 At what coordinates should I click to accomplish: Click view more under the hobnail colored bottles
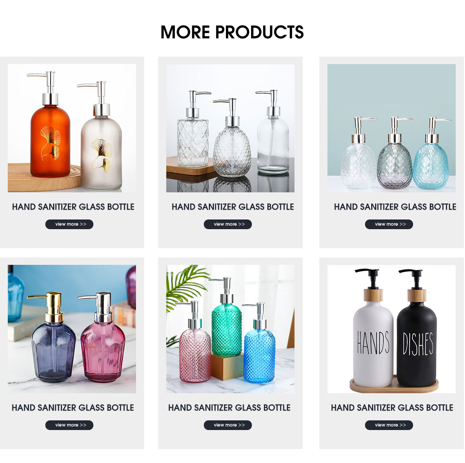click(228, 425)
